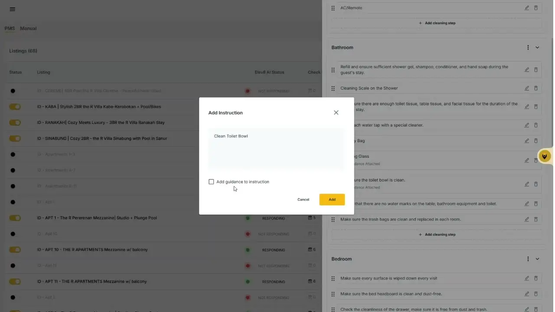555x312 pixels.
Task: Open Bedroom section three-dot options menu
Action: [x=528, y=259]
